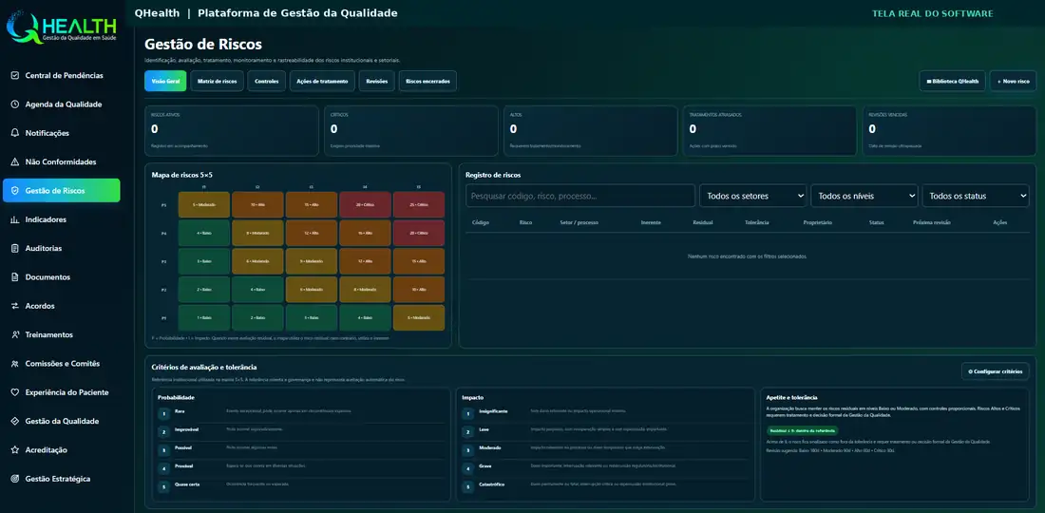Open the Revisões tab
The width and height of the screenshot is (1045, 513).
[376, 82]
